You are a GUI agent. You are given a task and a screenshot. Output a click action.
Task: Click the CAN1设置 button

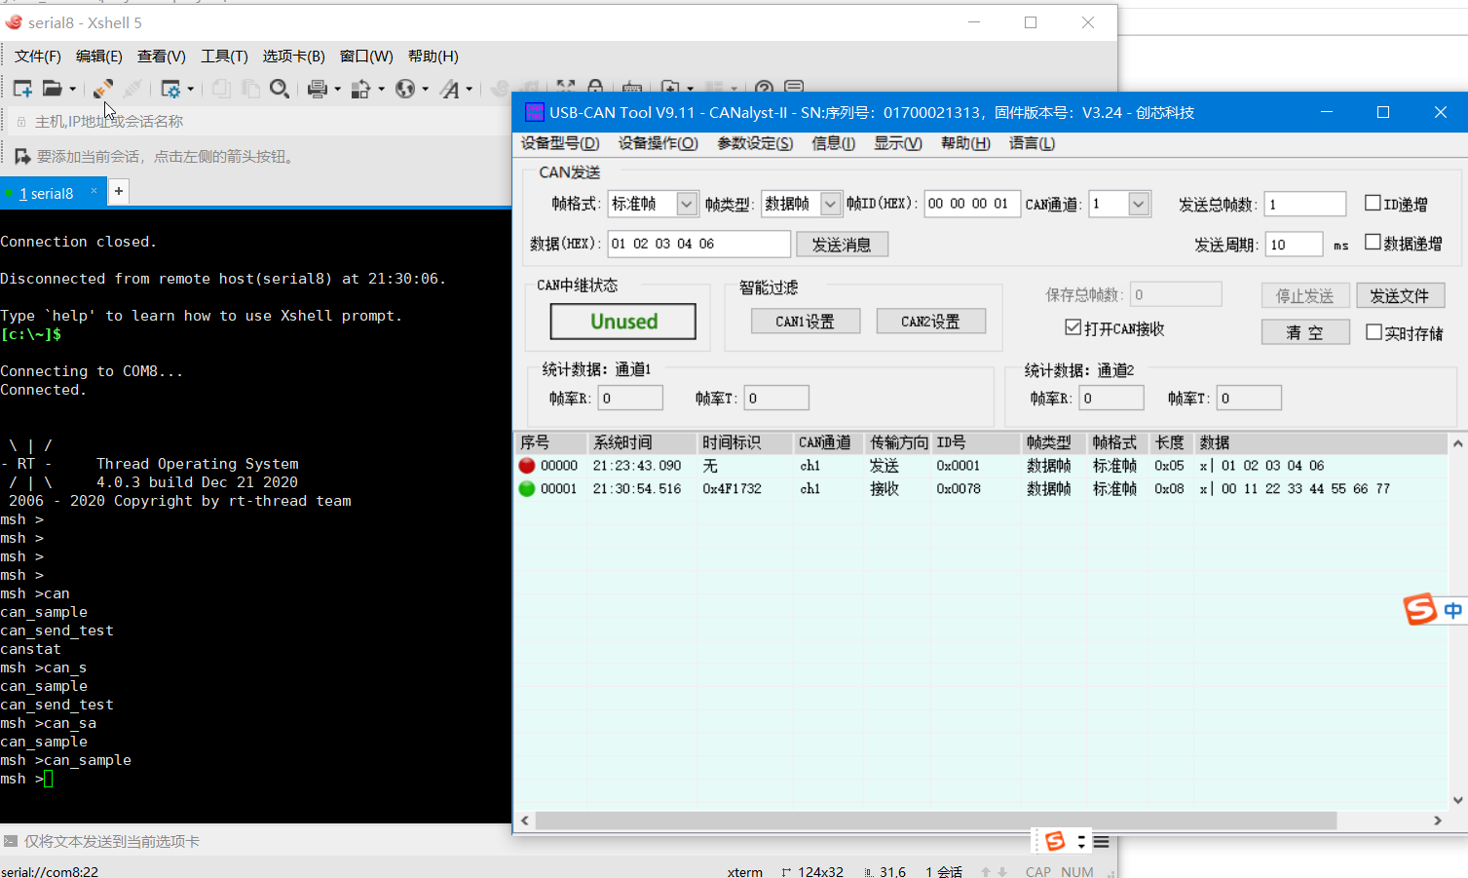click(806, 322)
